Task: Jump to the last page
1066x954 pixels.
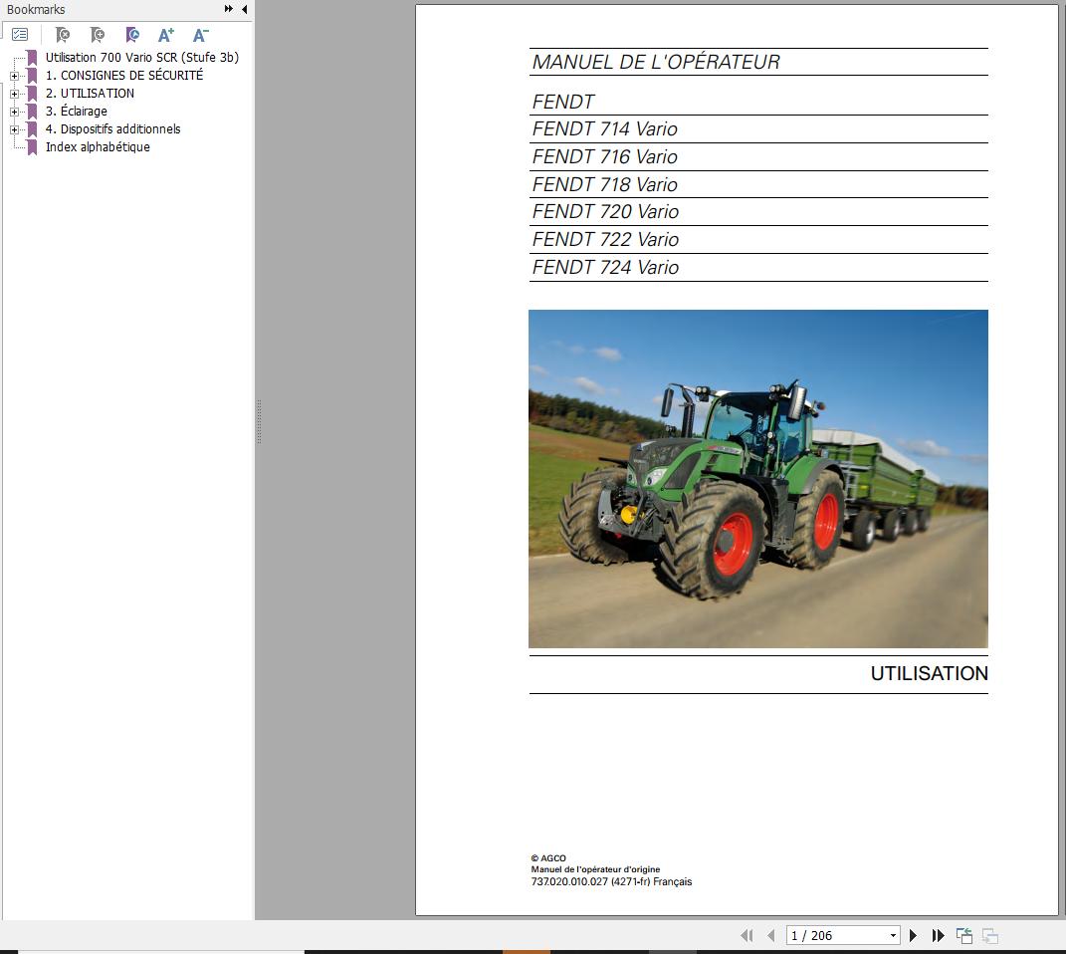Action: [x=939, y=936]
